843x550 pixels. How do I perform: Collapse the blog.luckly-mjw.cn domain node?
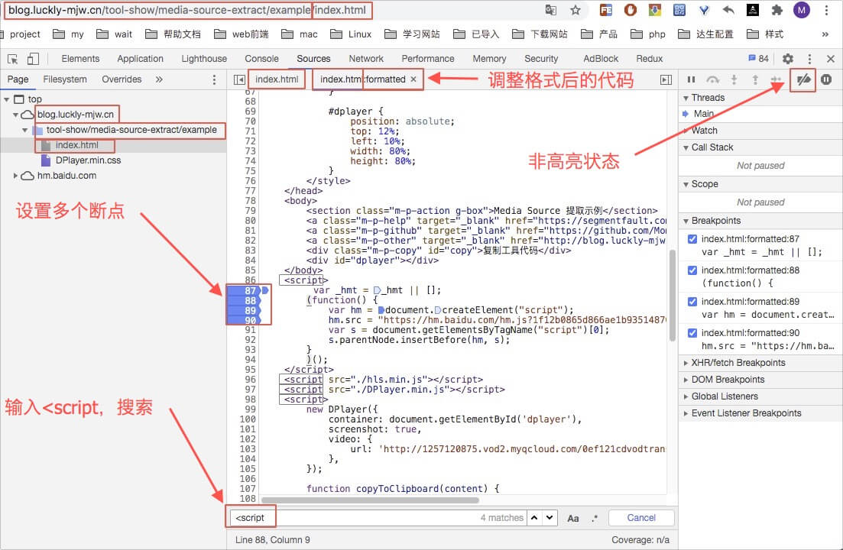(x=15, y=115)
